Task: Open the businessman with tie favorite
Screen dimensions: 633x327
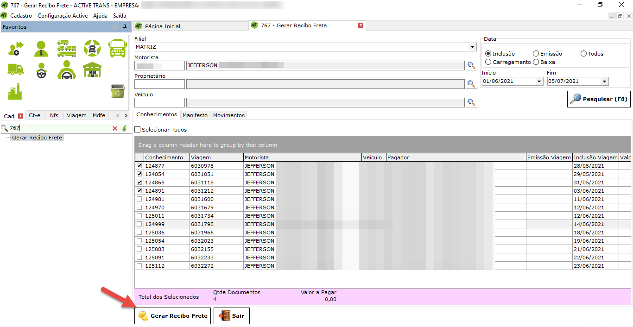Action: click(x=41, y=48)
